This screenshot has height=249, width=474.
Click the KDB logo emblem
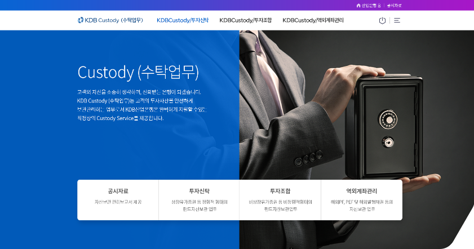[x=81, y=20]
